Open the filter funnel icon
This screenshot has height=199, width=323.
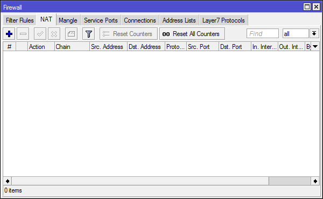point(89,34)
